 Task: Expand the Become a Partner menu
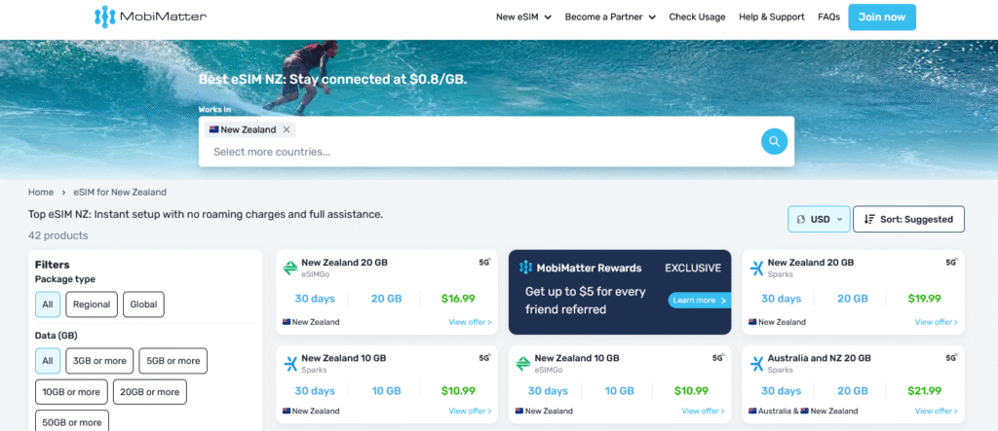610,17
